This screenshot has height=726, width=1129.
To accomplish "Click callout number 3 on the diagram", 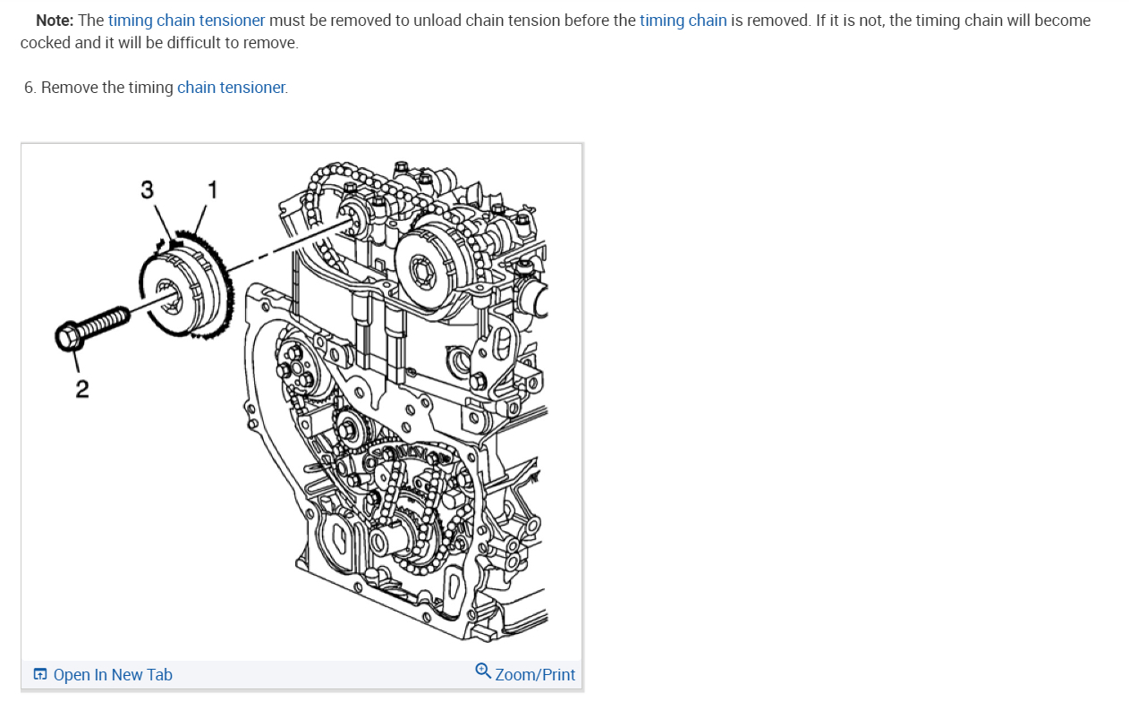I will (x=147, y=190).
